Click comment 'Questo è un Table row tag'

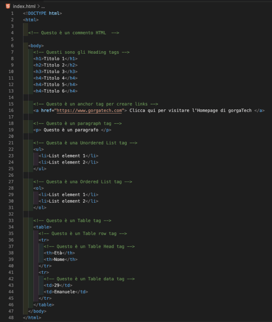tap(83, 234)
